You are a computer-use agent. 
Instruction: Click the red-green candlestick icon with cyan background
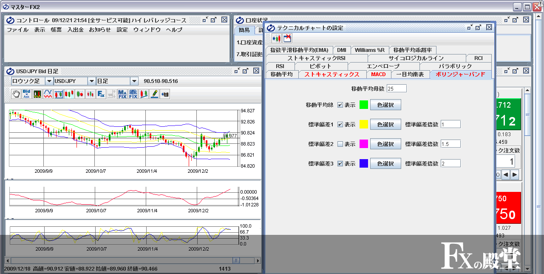(x=69, y=94)
